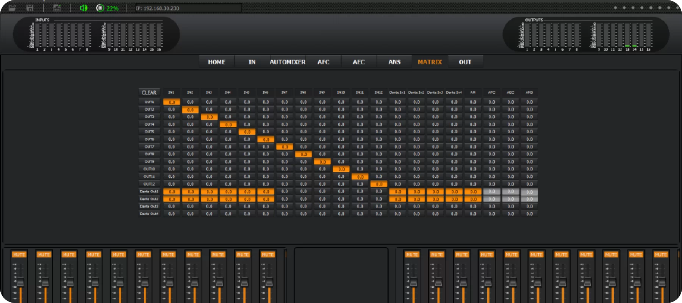This screenshot has height=303, width=682.
Task: Click the preset icon beside save
Action: (x=57, y=8)
